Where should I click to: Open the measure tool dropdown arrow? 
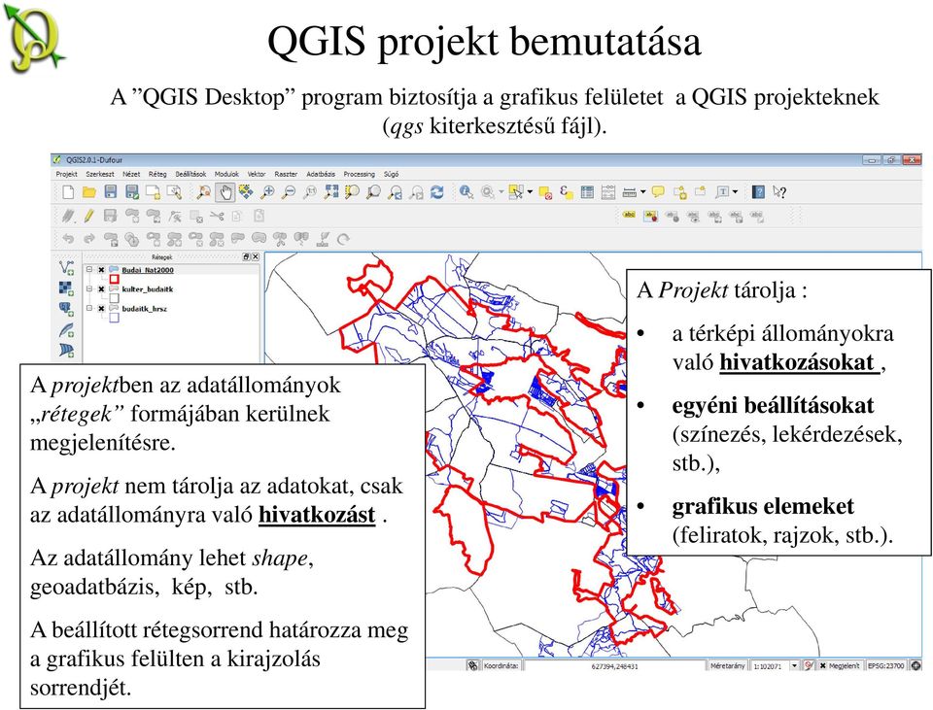tap(643, 192)
